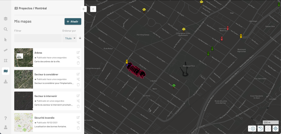Image resolution: width=281 pixels, height=134 pixels.
Task: Delete the Arbres map via trash icon
Action: click(x=78, y=63)
